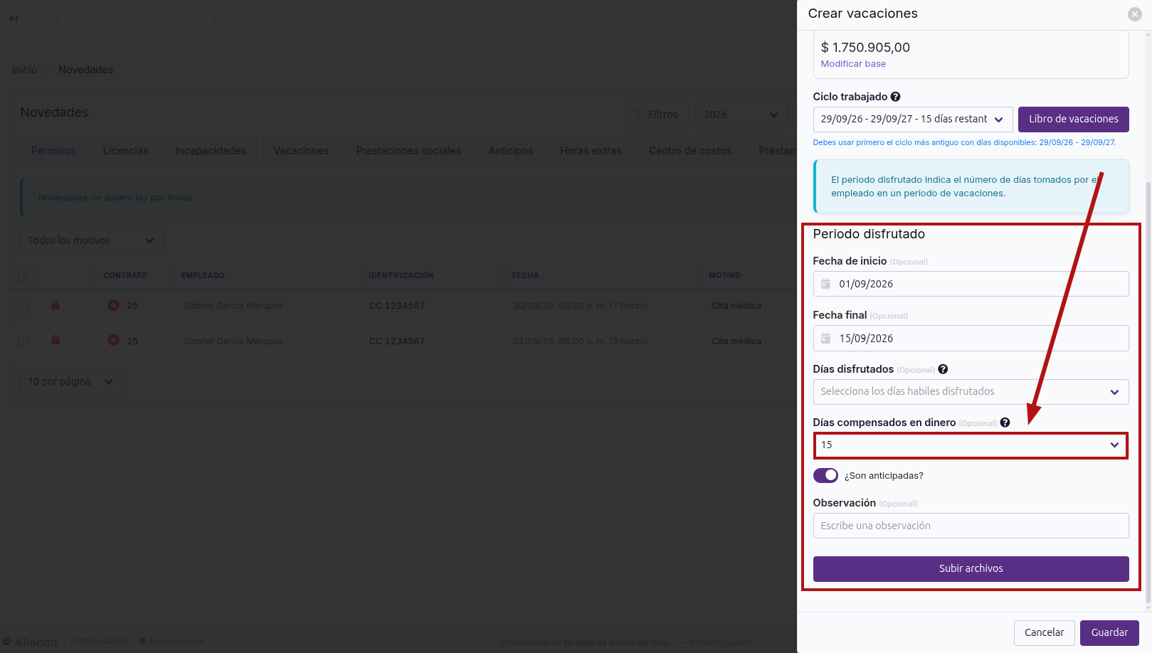This screenshot has height=653, width=1152.
Task: Click the back arrow icon at top left
Action: click(14, 19)
